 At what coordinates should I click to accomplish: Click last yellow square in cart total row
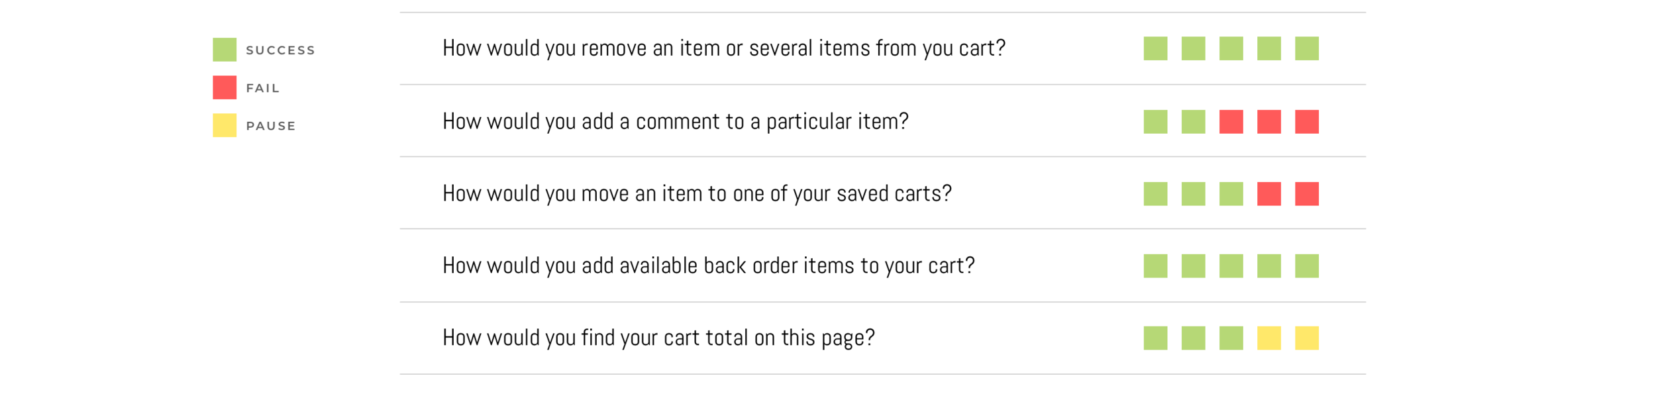[x=1307, y=338]
